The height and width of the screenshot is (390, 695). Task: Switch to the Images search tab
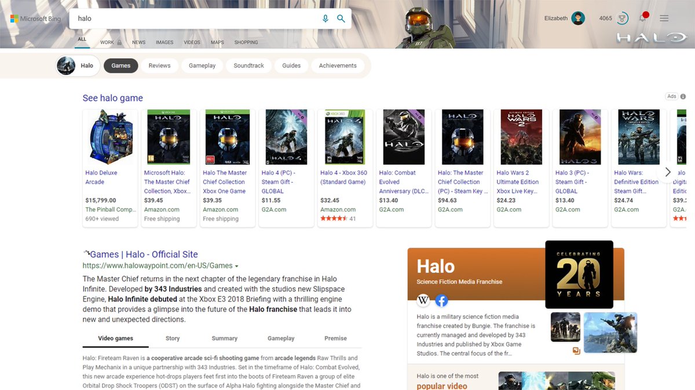pos(164,42)
